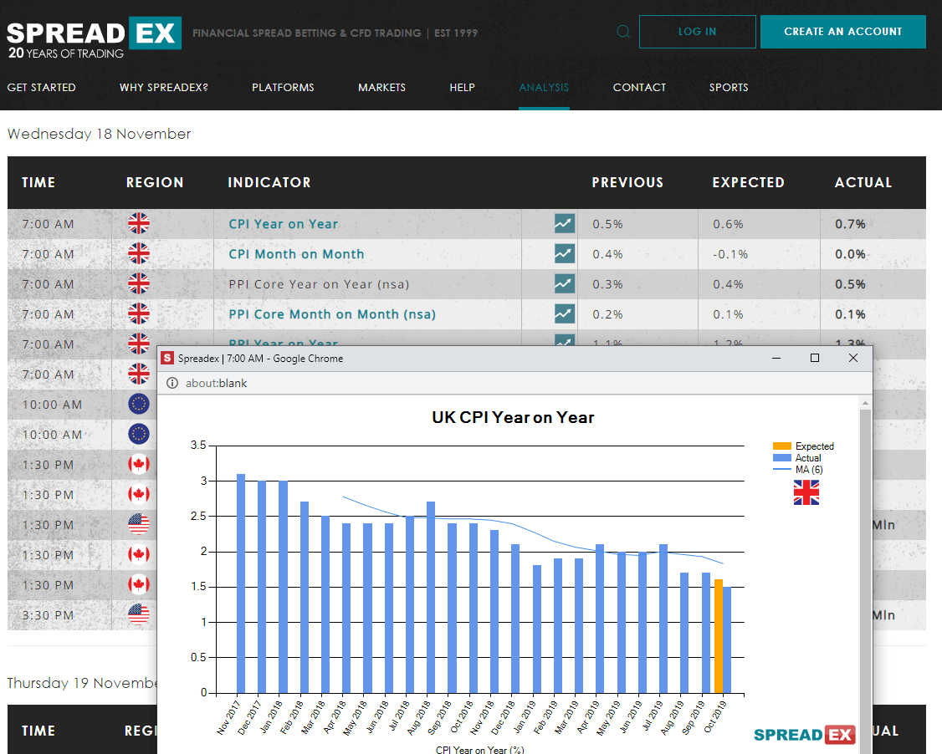Click the Previous column header
This screenshot has width=942, height=754.
coord(627,182)
